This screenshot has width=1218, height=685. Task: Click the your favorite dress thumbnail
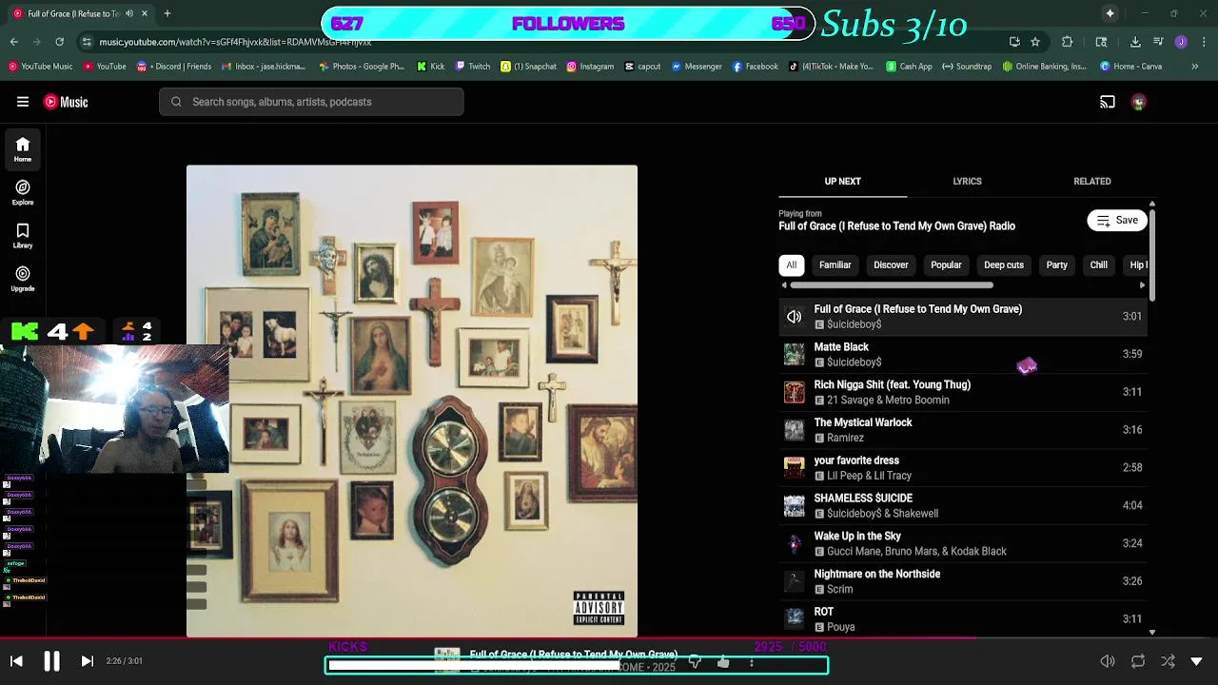794,467
